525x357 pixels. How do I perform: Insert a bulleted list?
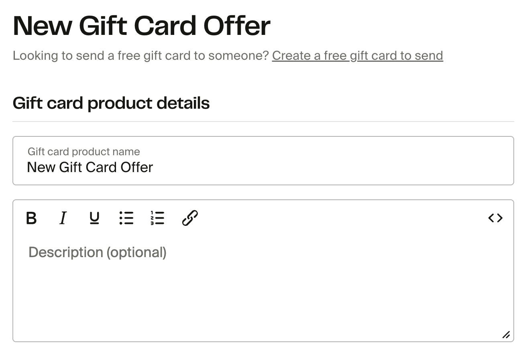[126, 218]
